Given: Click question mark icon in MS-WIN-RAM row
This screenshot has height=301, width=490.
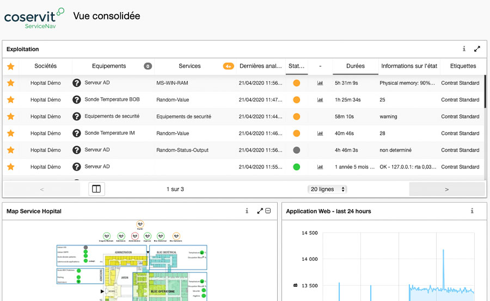Looking at the screenshot, I should 77,83.
